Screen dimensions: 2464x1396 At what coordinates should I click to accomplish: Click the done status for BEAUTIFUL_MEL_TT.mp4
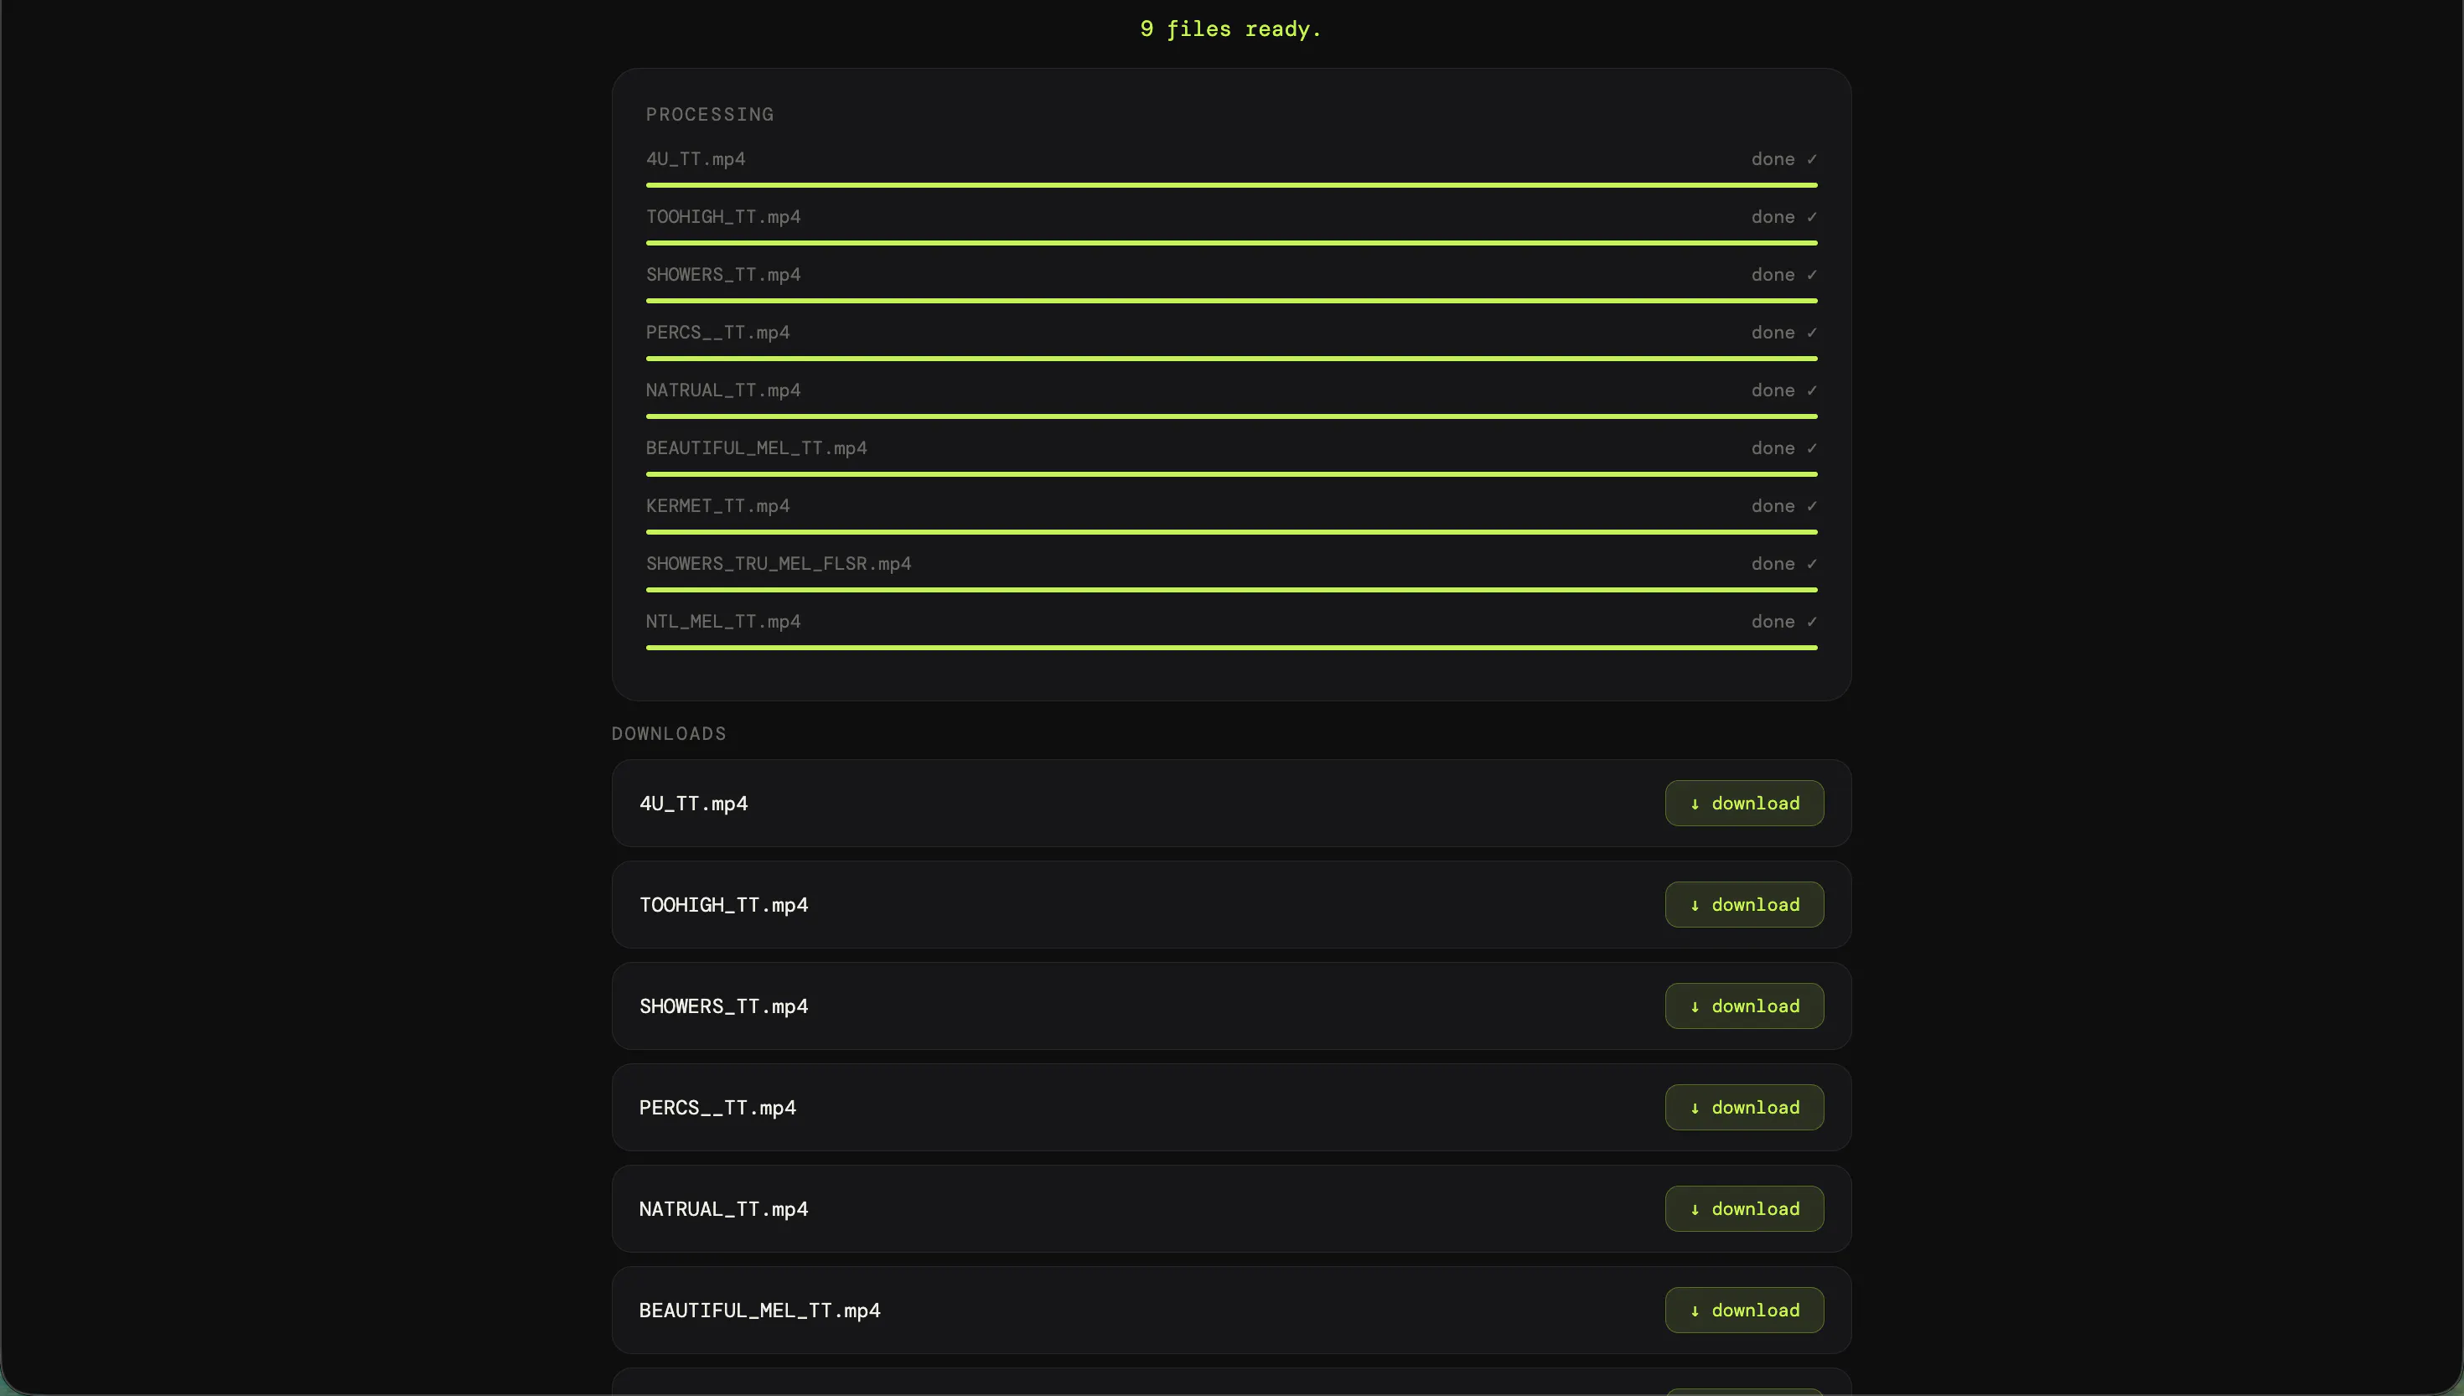tap(1783, 447)
